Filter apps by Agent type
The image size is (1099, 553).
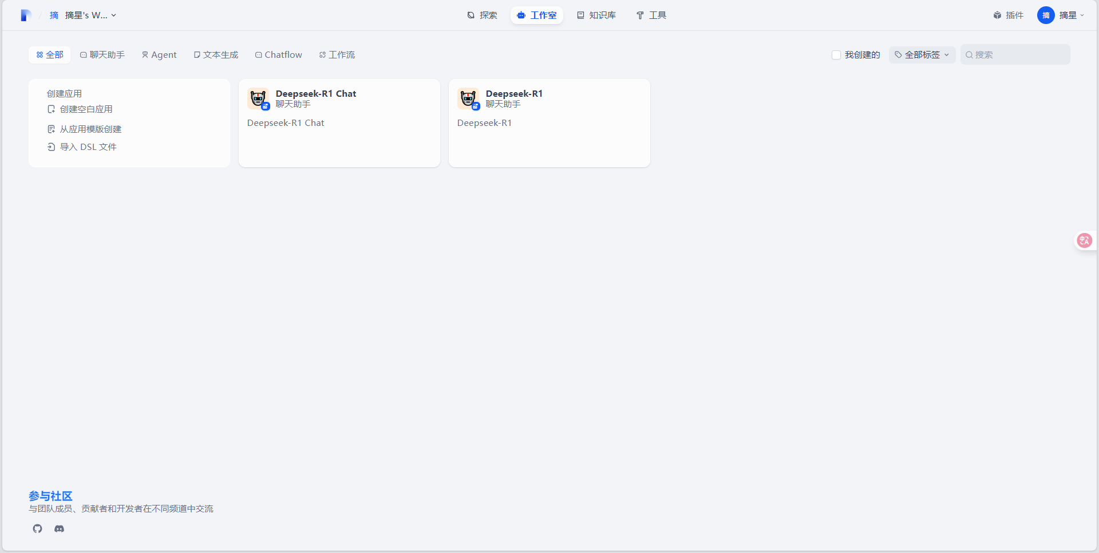tap(159, 55)
